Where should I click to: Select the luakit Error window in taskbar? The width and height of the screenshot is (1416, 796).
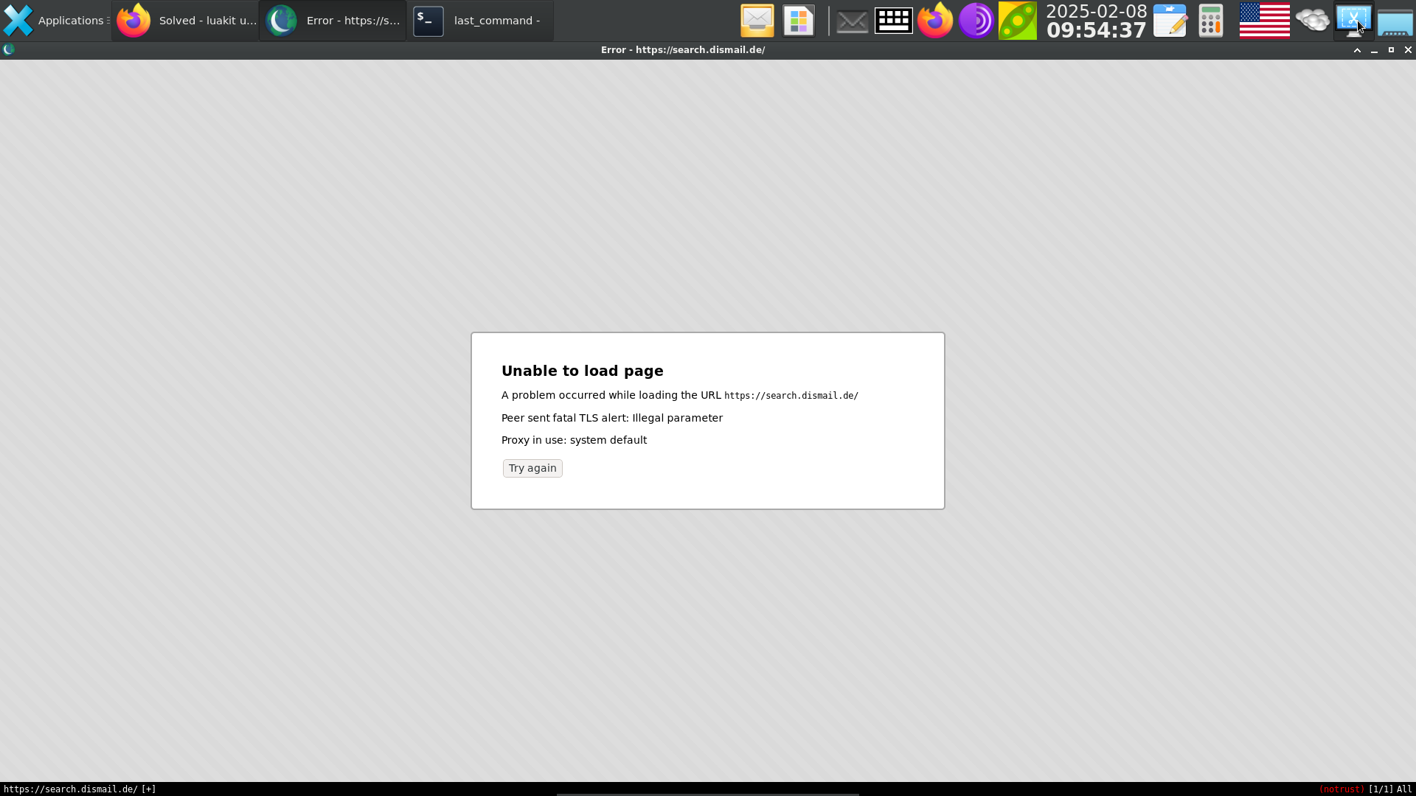333,21
